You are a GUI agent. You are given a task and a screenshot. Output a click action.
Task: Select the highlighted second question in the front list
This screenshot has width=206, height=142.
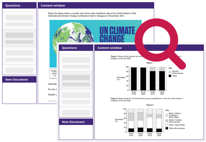76,80
